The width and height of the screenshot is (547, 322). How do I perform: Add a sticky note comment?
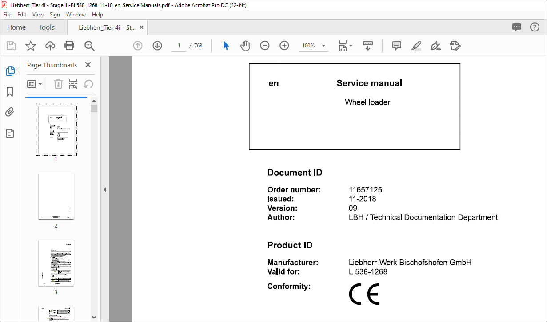397,46
